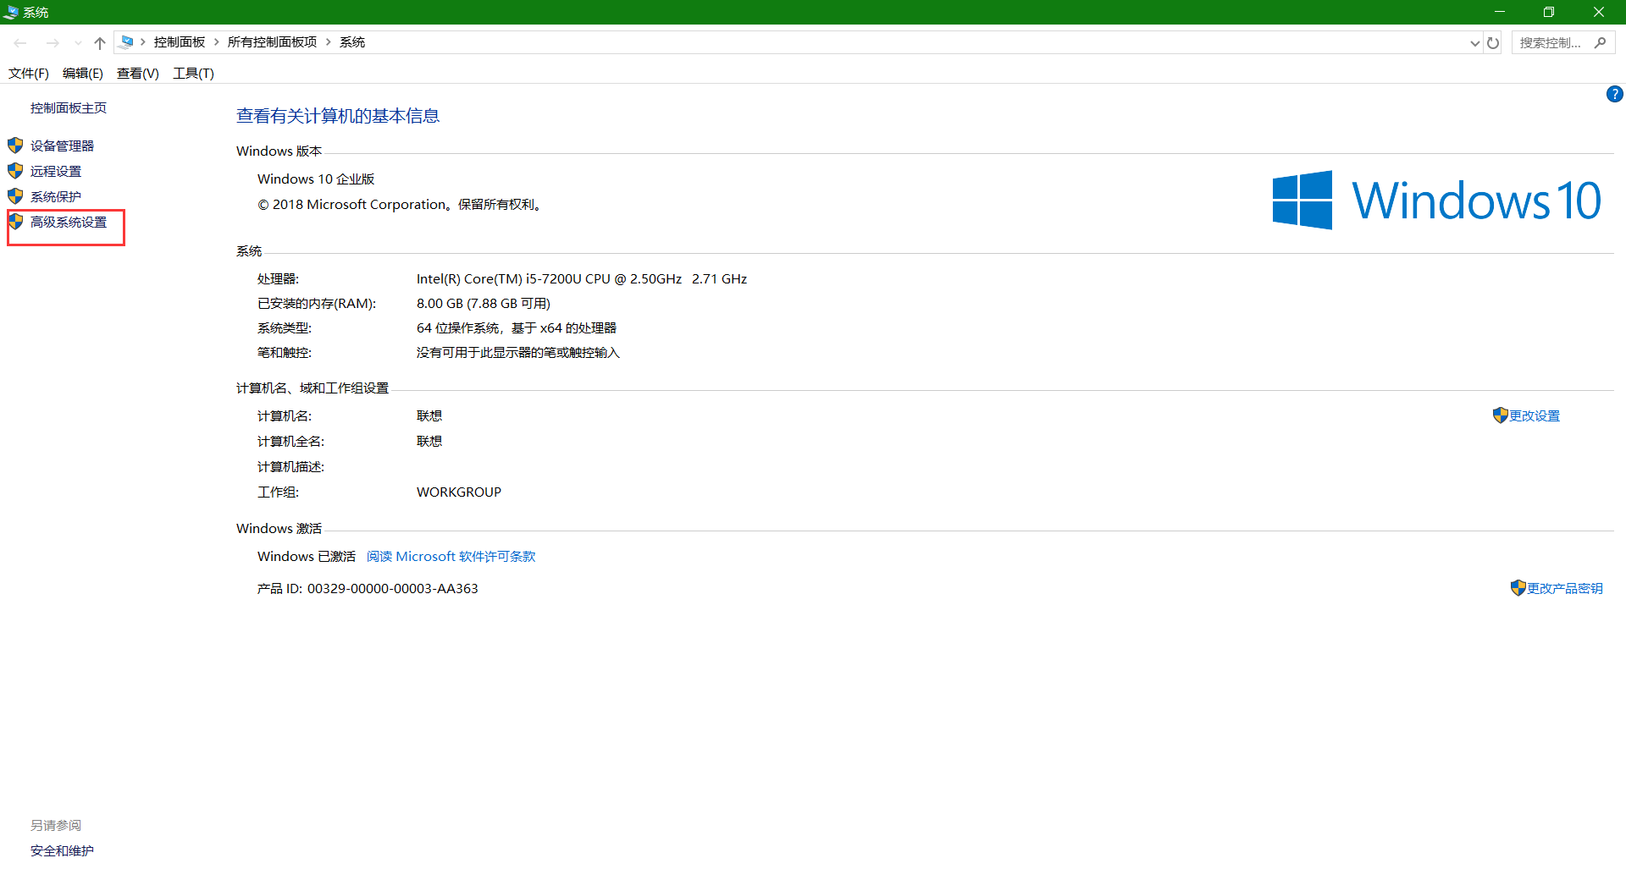Open 安全和维护 link

tap(63, 850)
